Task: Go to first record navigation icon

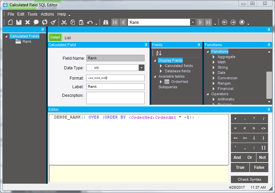Action: [x=115, y=22]
